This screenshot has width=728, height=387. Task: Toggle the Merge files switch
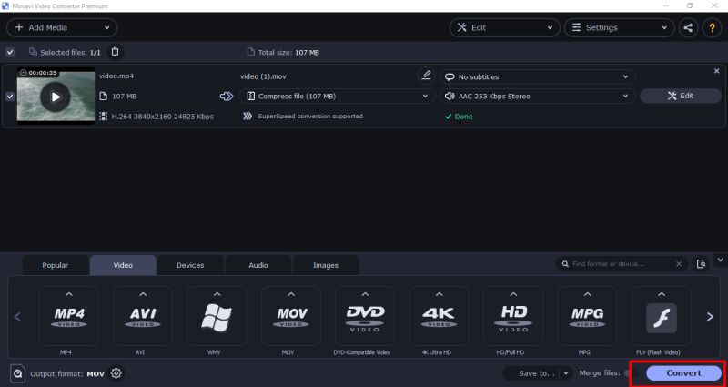point(632,373)
